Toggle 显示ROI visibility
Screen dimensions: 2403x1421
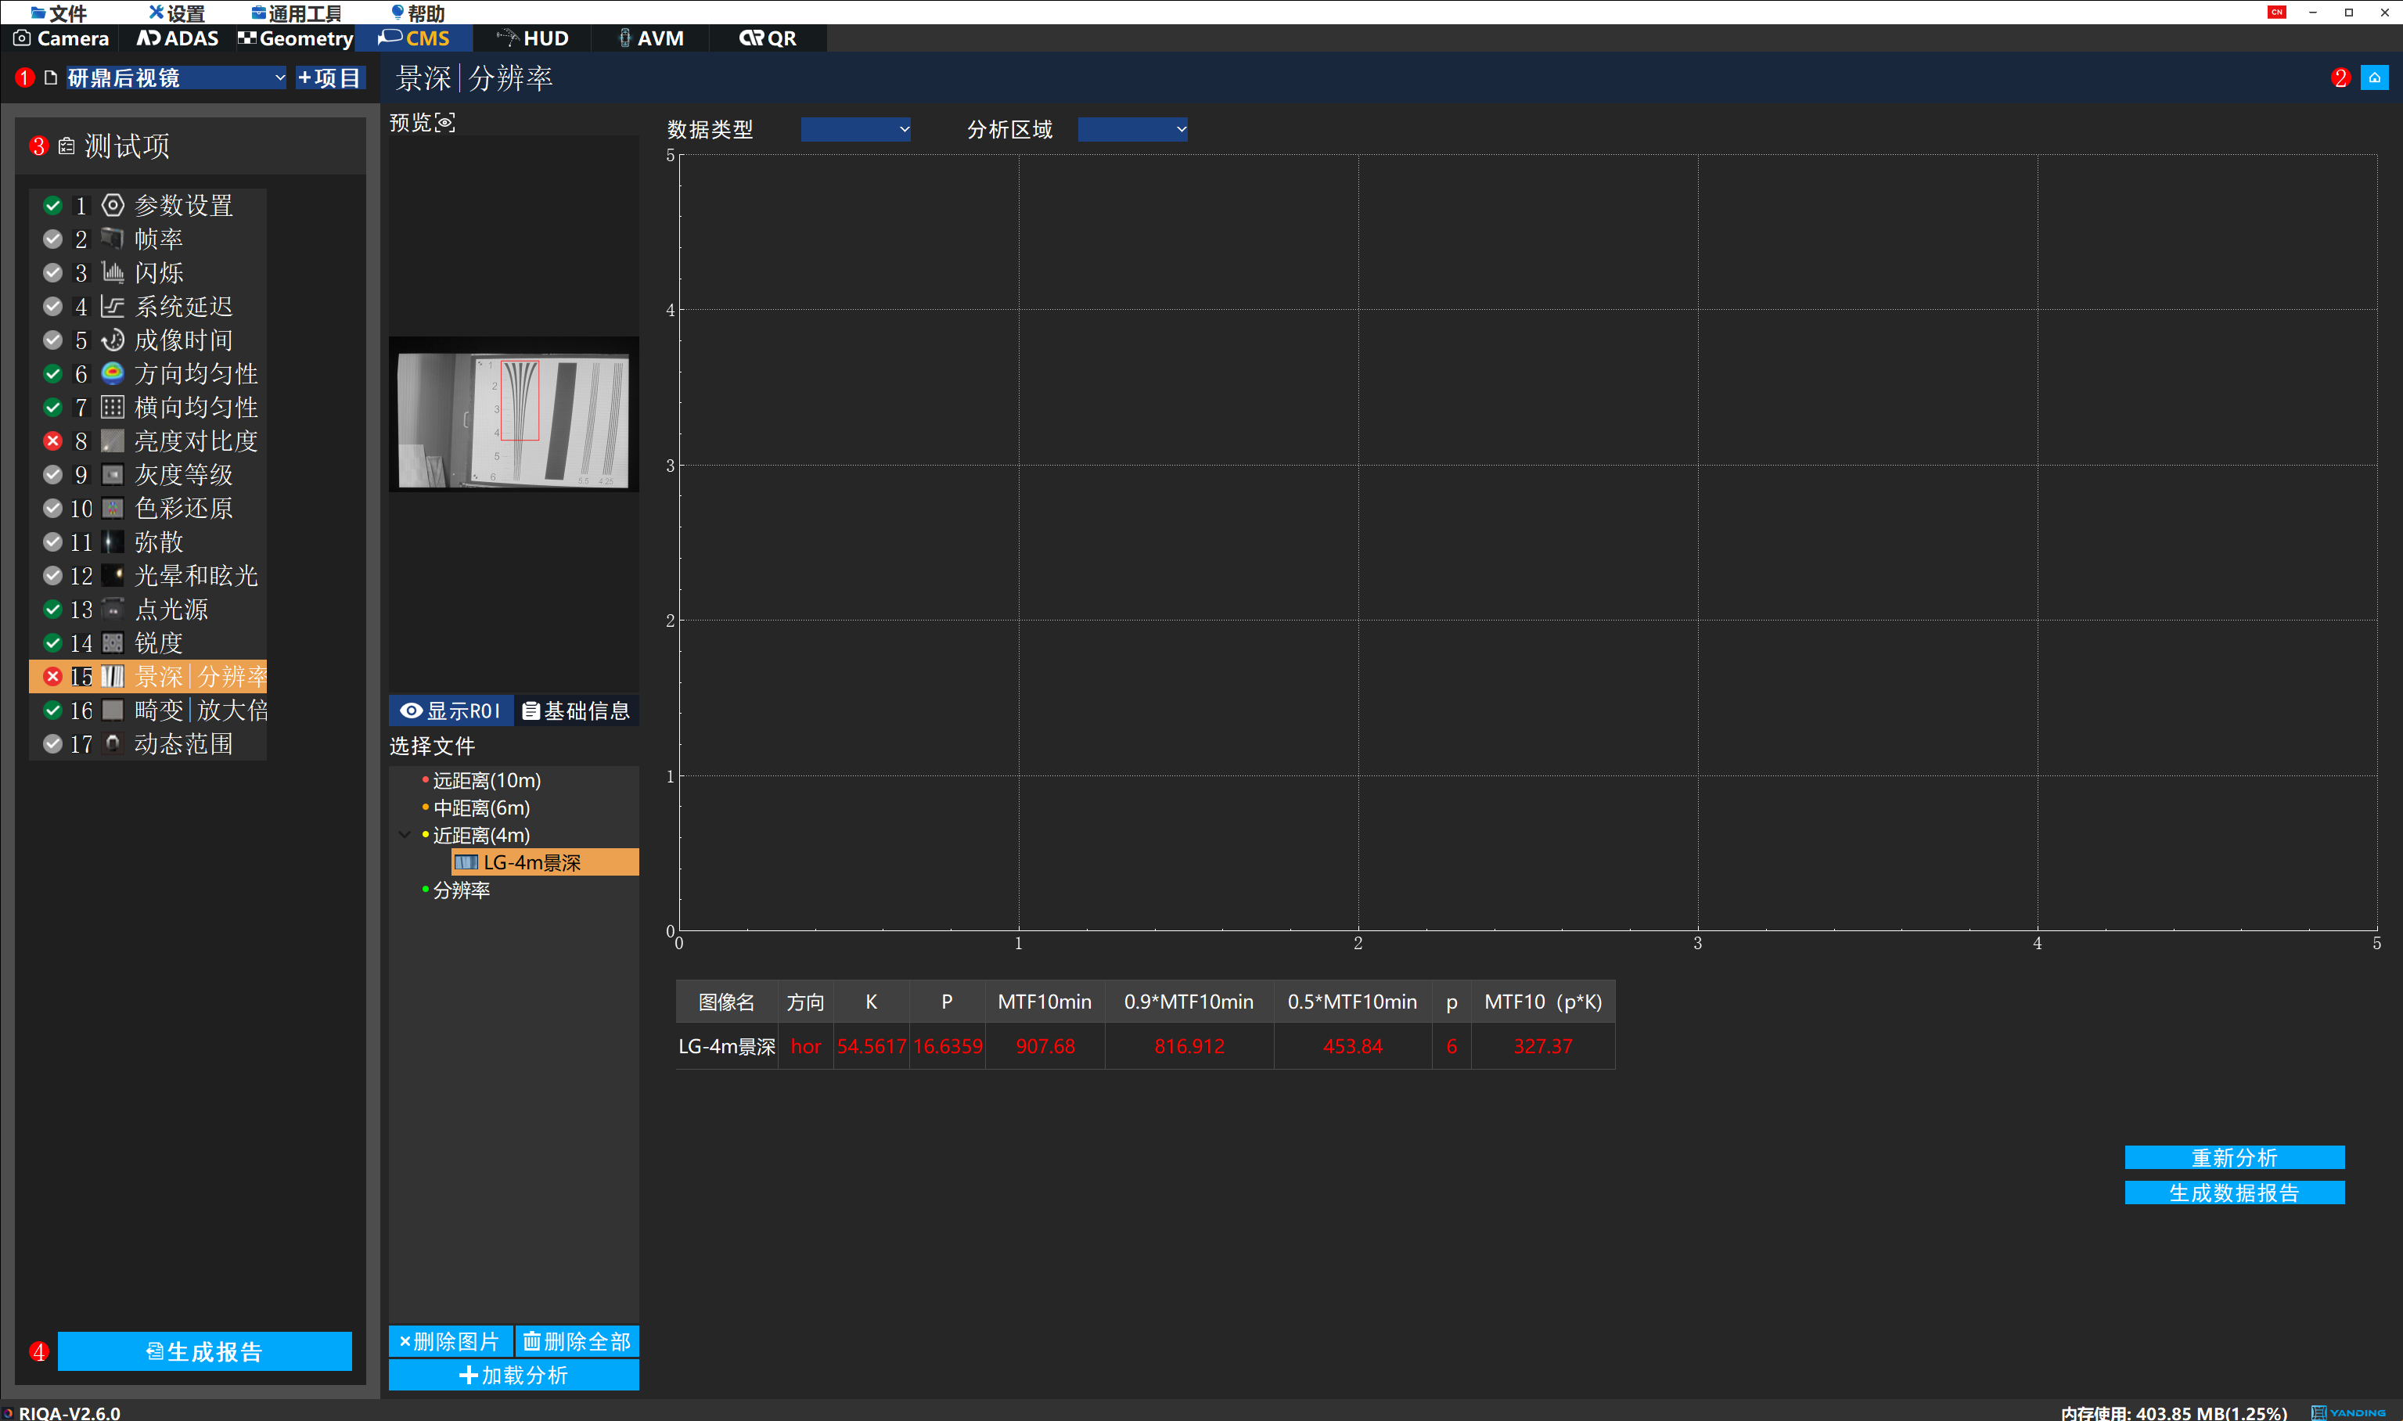click(x=450, y=710)
